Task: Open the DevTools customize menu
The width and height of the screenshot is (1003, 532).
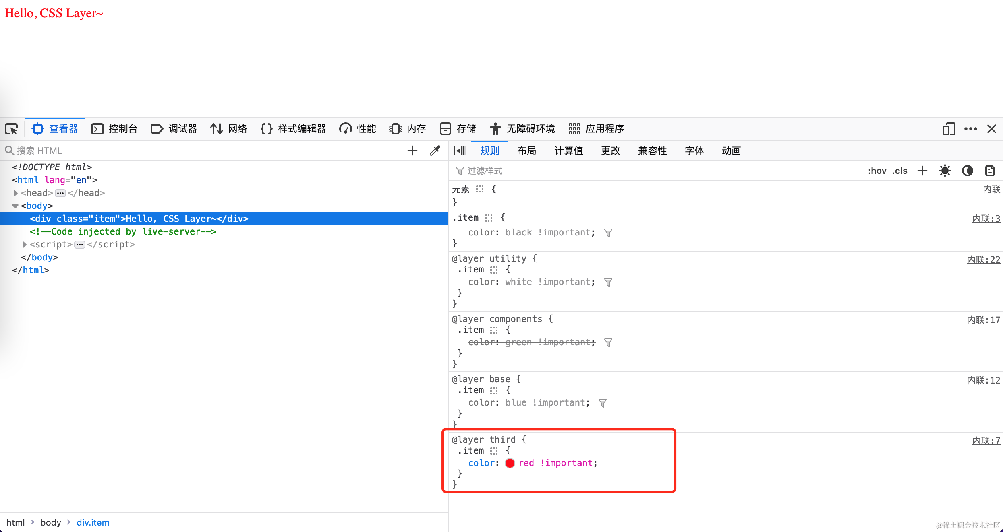Action: (x=971, y=129)
